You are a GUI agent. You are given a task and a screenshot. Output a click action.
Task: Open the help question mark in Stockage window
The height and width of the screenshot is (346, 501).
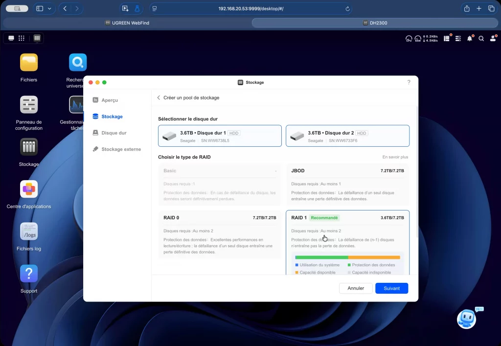pyautogui.click(x=409, y=82)
